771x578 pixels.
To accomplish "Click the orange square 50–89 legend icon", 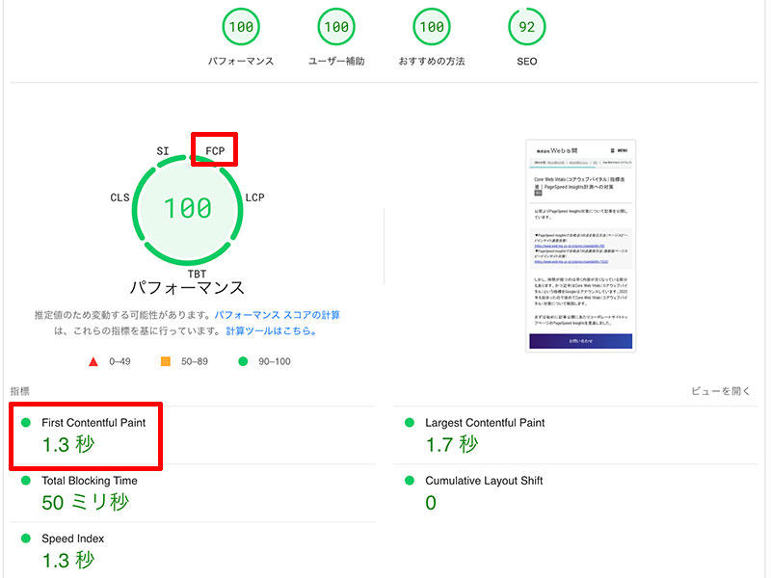I will coord(165,362).
